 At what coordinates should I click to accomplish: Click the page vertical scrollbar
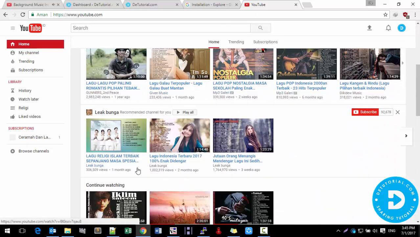[x=418, y=122]
